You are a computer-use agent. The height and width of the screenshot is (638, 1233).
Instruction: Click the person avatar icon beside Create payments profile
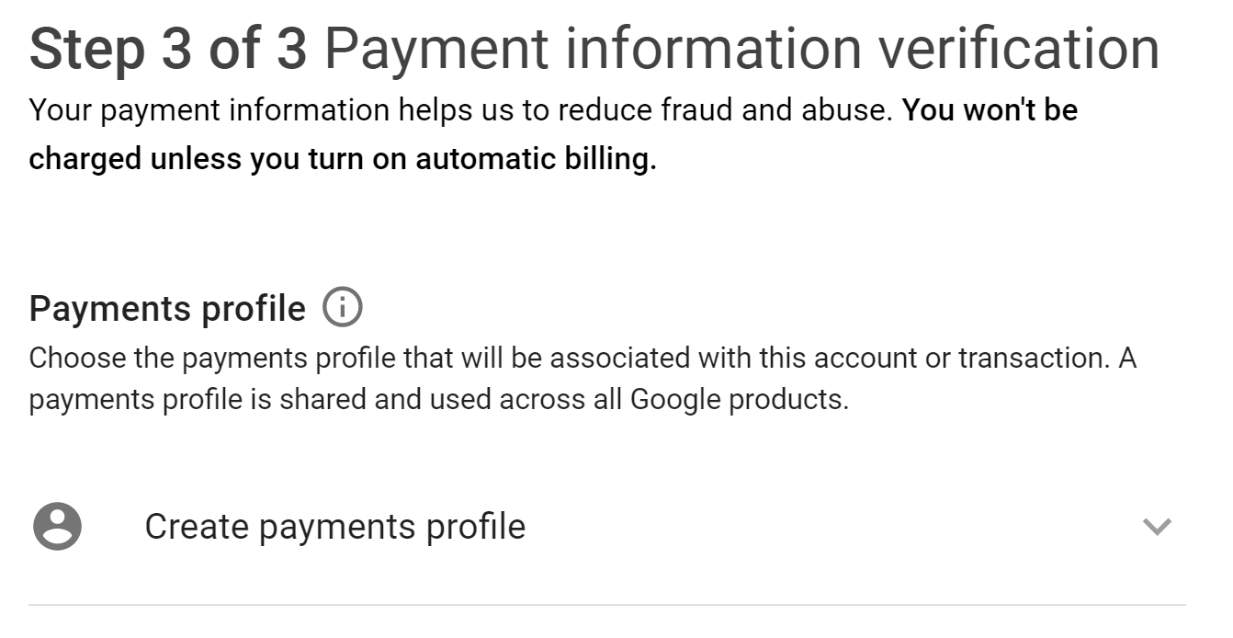(x=57, y=527)
